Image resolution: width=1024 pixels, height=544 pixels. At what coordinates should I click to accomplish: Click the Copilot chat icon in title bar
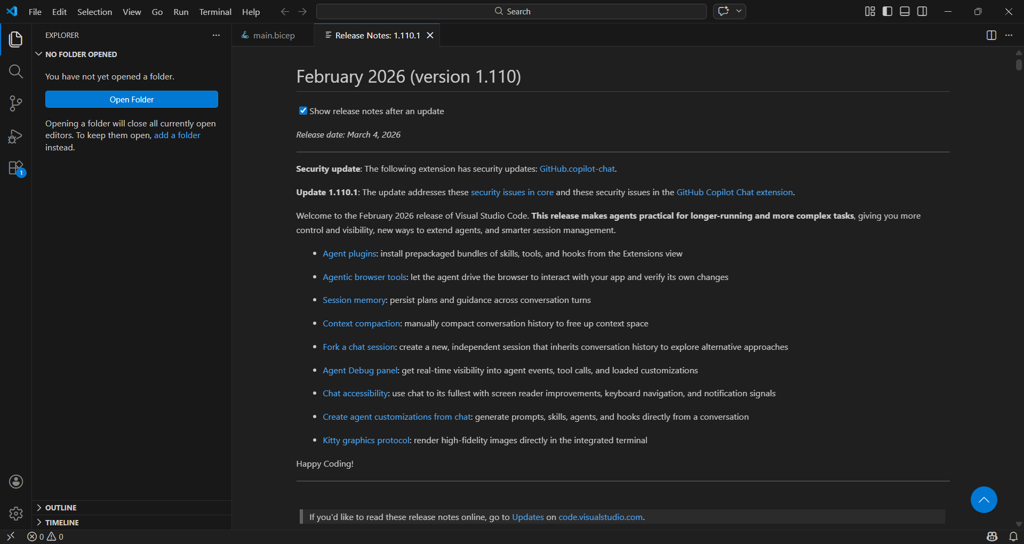pos(723,11)
